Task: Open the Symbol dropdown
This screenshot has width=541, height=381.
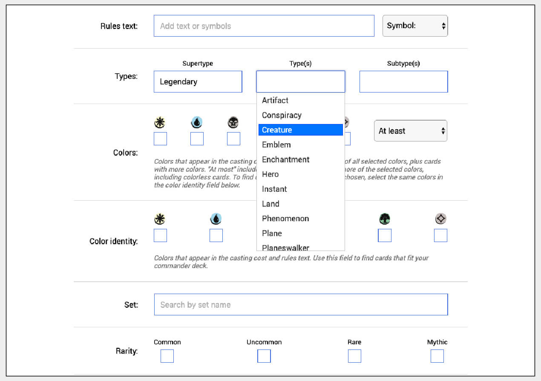Action: (415, 26)
